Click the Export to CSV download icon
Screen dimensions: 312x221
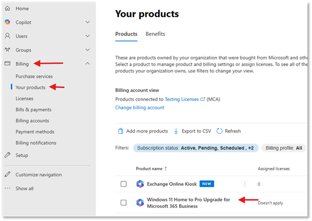pyautogui.click(x=176, y=131)
